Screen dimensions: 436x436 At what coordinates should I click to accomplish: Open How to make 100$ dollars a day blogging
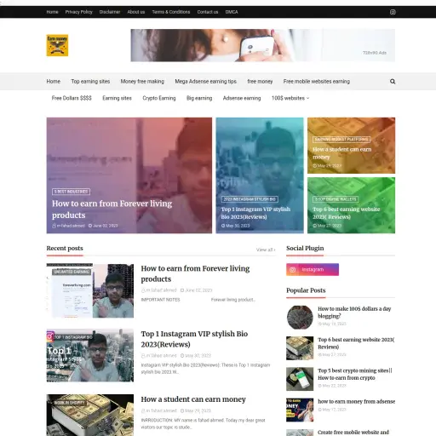click(x=354, y=313)
